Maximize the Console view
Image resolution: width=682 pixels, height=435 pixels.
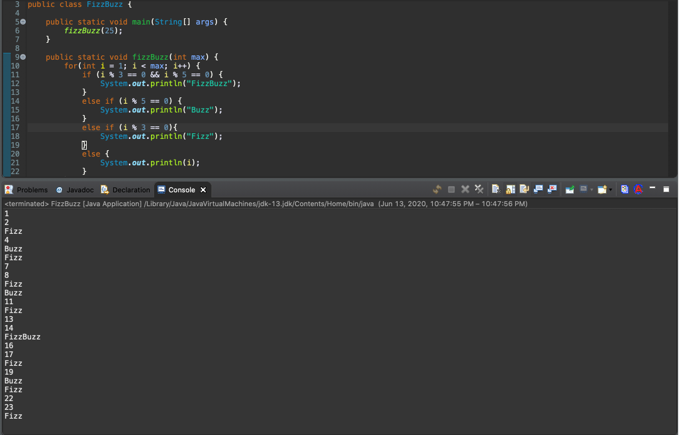[668, 189]
